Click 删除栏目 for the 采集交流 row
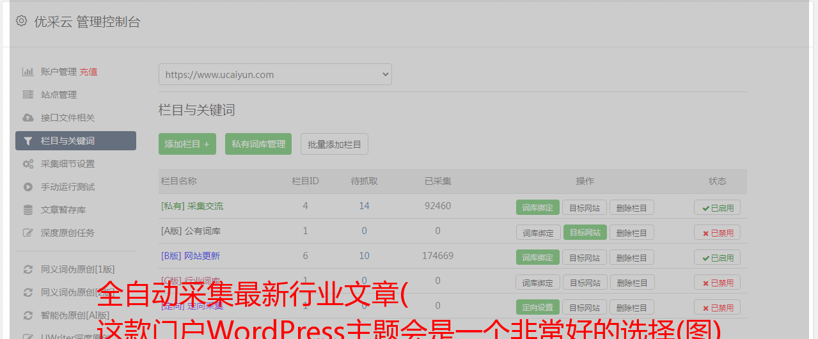The width and height of the screenshot is (818, 339). click(632, 207)
